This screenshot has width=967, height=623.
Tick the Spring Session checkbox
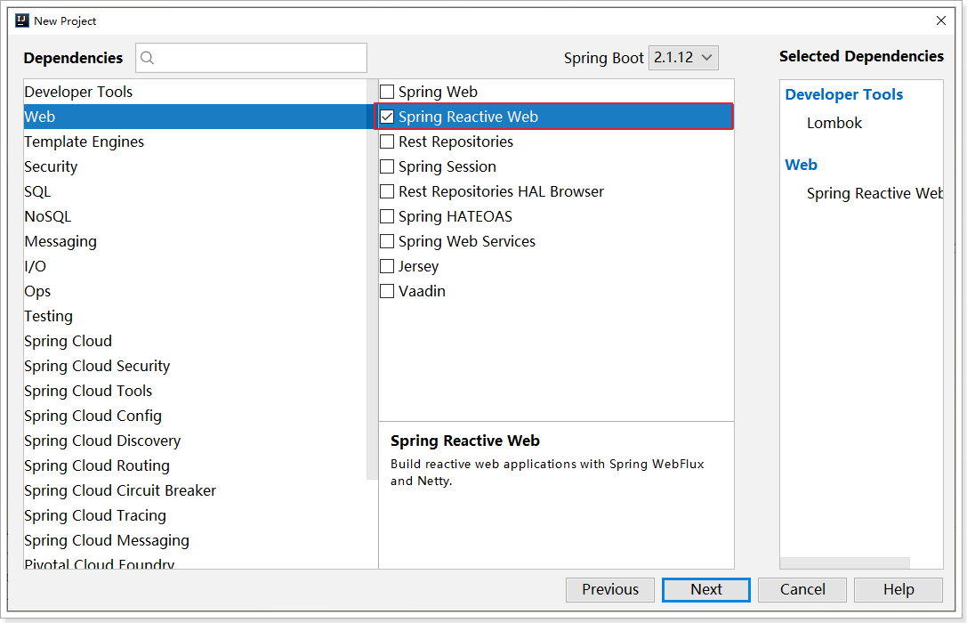pyautogui.click(x=387, y=166)
